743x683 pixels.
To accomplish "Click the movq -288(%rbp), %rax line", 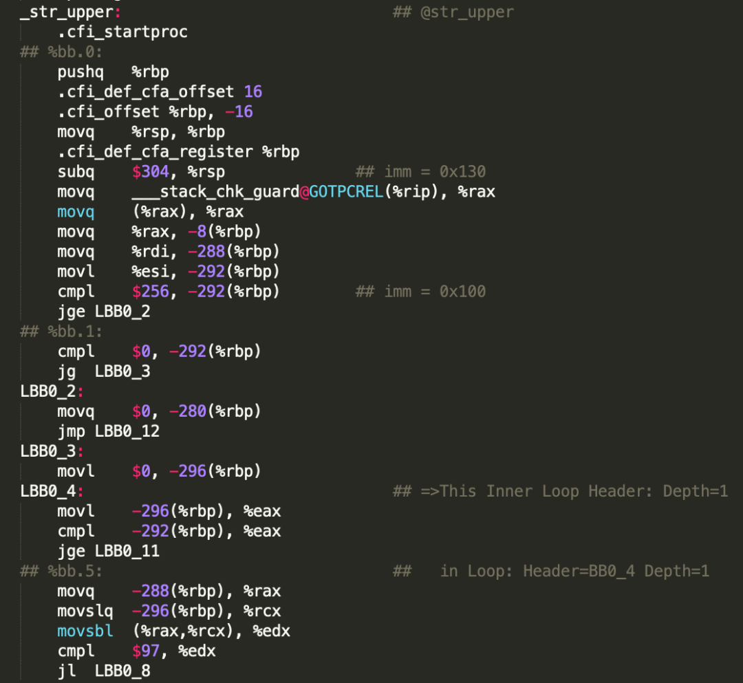I will click(x=169, y=591).
